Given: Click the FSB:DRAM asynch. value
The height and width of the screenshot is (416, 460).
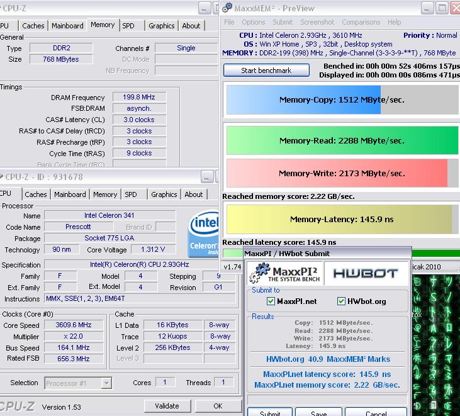Looking at the screenshot, I should [139, 108].
